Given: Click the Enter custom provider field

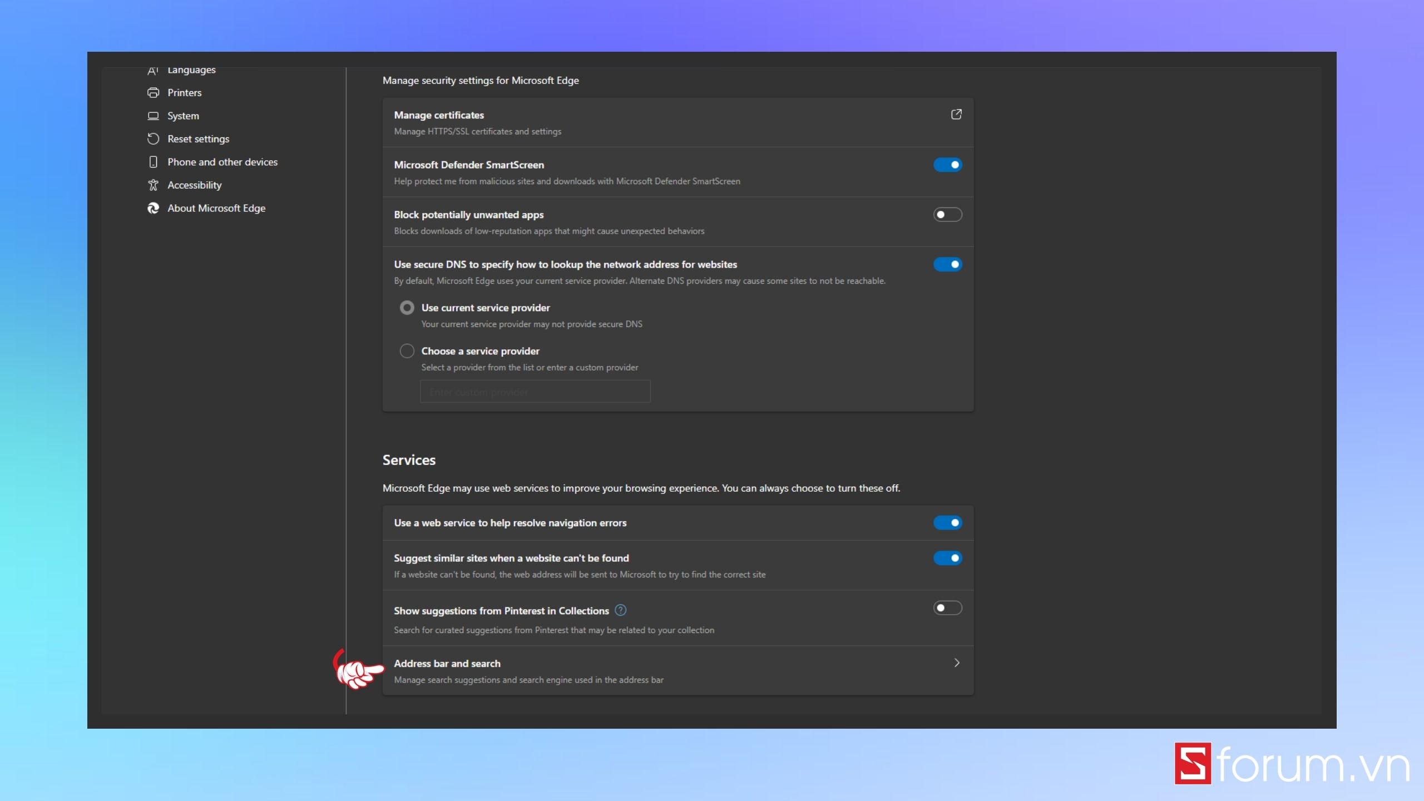Looking at the screenshot, I should point(535,392).
